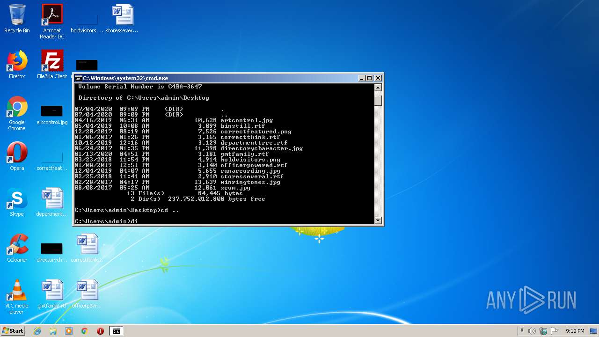Show hidden tray icons arrow
The image size is (599, 337).
[x=522, y=331]
